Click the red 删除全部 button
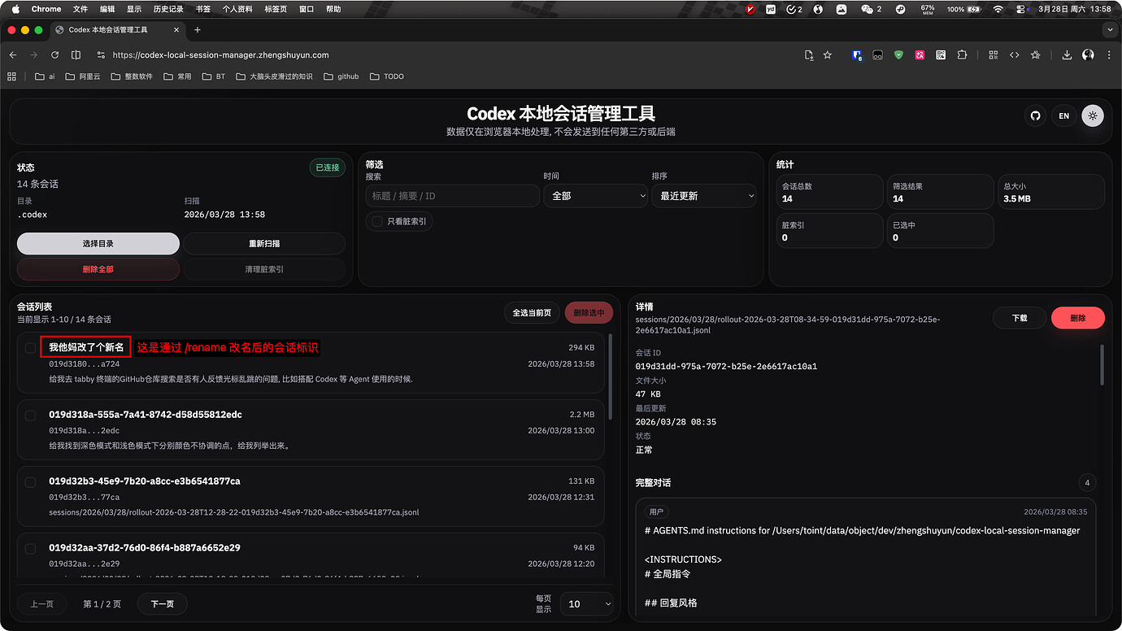 pyautogui.click(x=98, y=269)
